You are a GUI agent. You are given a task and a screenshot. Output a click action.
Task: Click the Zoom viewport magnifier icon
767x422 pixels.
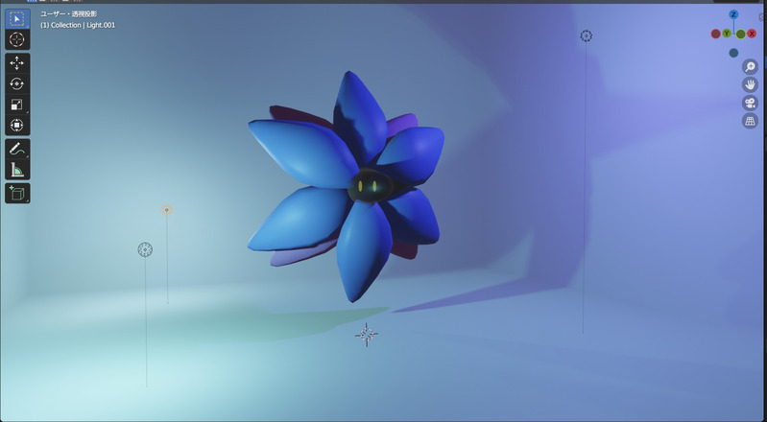pyautogui.click(x=750, y=66)
